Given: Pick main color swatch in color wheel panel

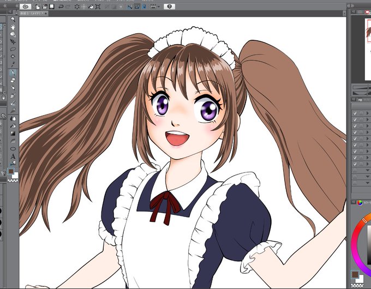Looking at the screenshot, I should pos(355,274).
